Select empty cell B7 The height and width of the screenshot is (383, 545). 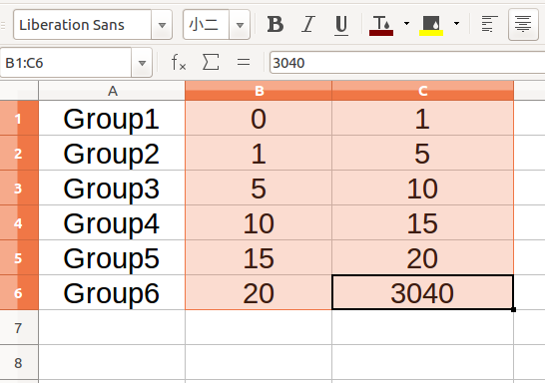pos(259,327)
